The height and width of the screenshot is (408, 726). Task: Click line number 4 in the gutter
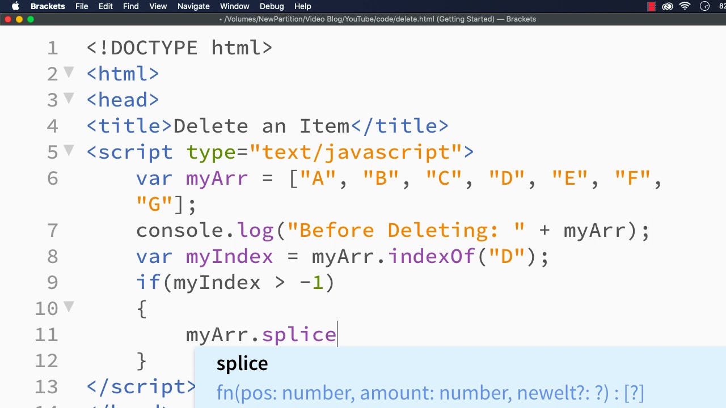pos(53,126)
